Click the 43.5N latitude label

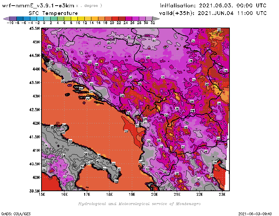[x=34, y=82]
